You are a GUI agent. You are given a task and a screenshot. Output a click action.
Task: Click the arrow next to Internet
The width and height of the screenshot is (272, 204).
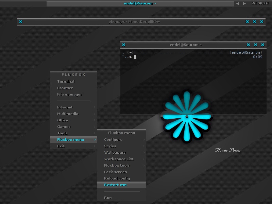point(95,107)
